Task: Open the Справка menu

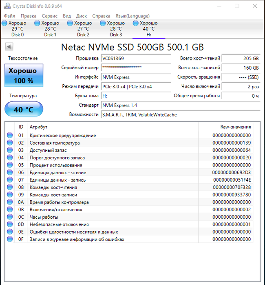Action: (x=101, y=16)
